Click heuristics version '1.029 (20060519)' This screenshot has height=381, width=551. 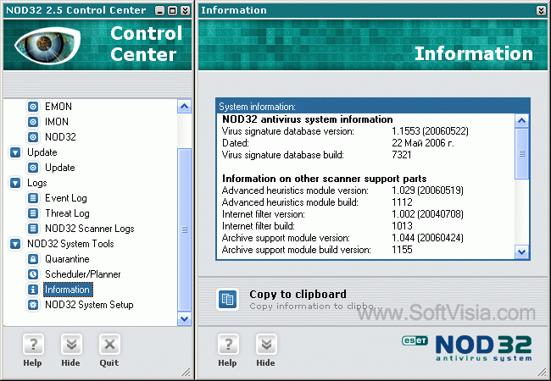tap(427, 190)
